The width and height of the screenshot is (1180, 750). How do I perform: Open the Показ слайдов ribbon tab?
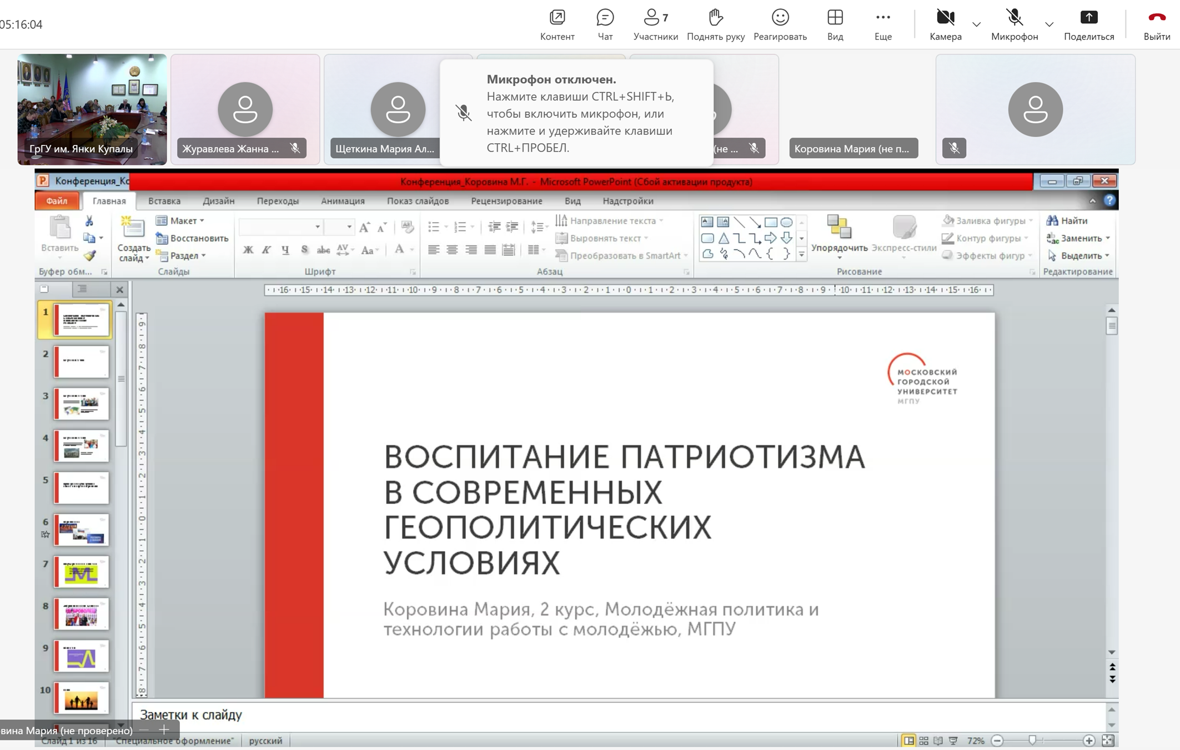click(x=418, y=201)
